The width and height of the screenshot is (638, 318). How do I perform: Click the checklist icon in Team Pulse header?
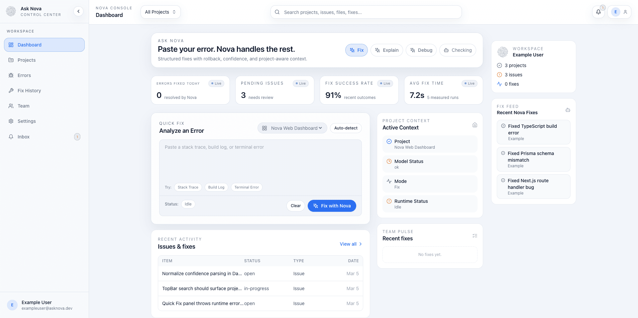[x=475, y=236]
